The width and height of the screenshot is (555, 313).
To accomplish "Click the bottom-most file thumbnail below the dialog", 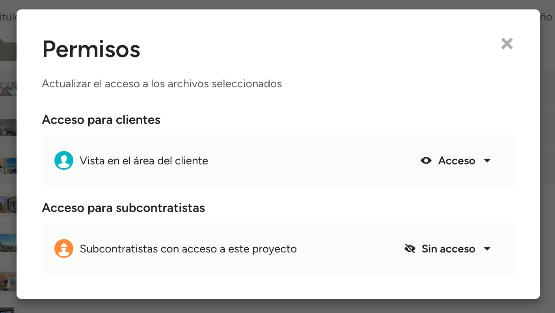I will tap(7, 310).
